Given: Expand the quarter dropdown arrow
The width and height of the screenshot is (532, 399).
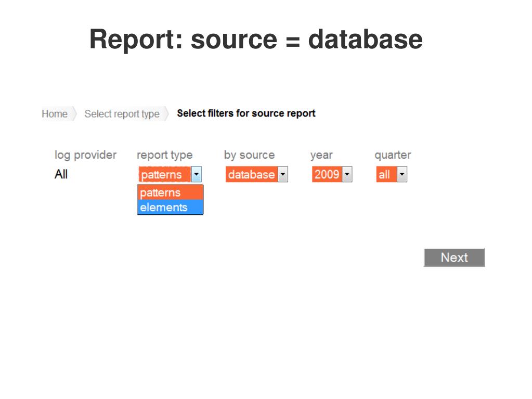Looking at the screenshot, I should tap(402, 175).
